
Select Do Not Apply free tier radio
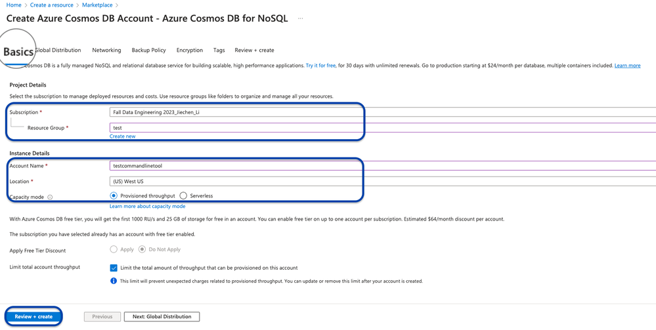tap(142, 249)
